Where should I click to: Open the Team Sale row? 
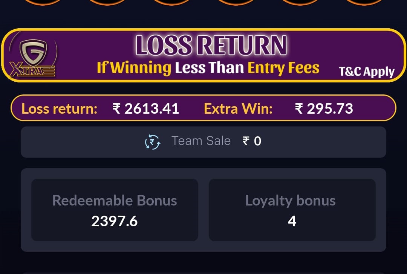[x=203, y=142]
